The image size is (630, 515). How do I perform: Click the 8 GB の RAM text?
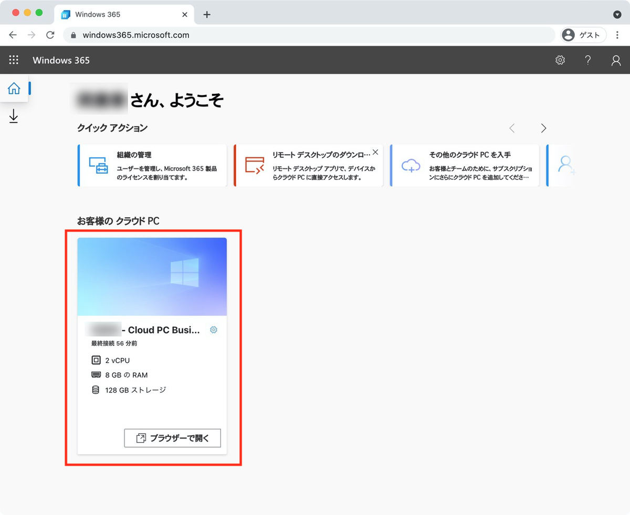(x=127, y=375)
